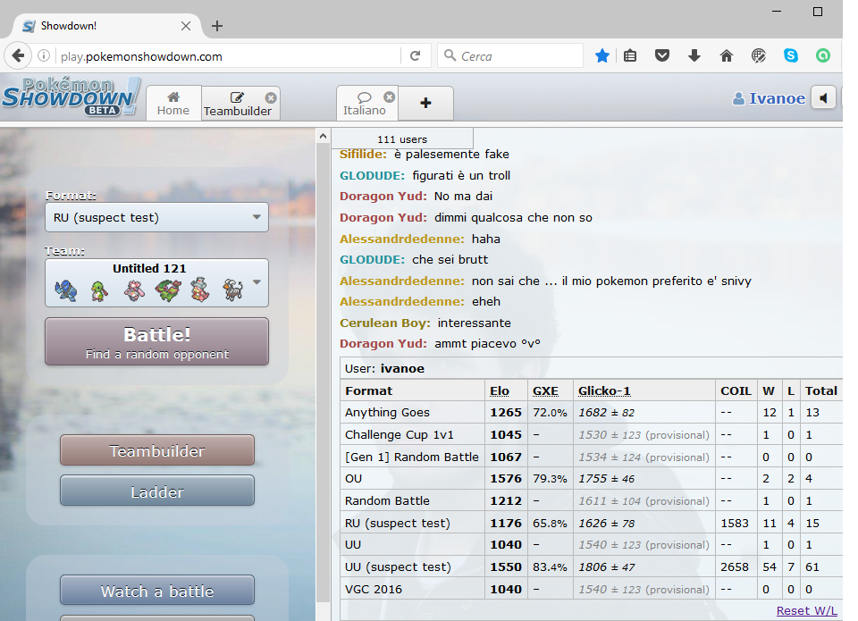
Task: Open a new browser tab
Action: click(x=217, y=26)
